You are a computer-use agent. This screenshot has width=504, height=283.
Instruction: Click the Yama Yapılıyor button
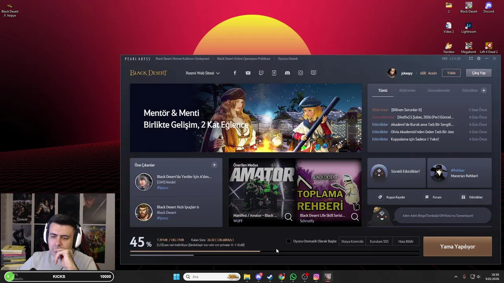(458, 246)
